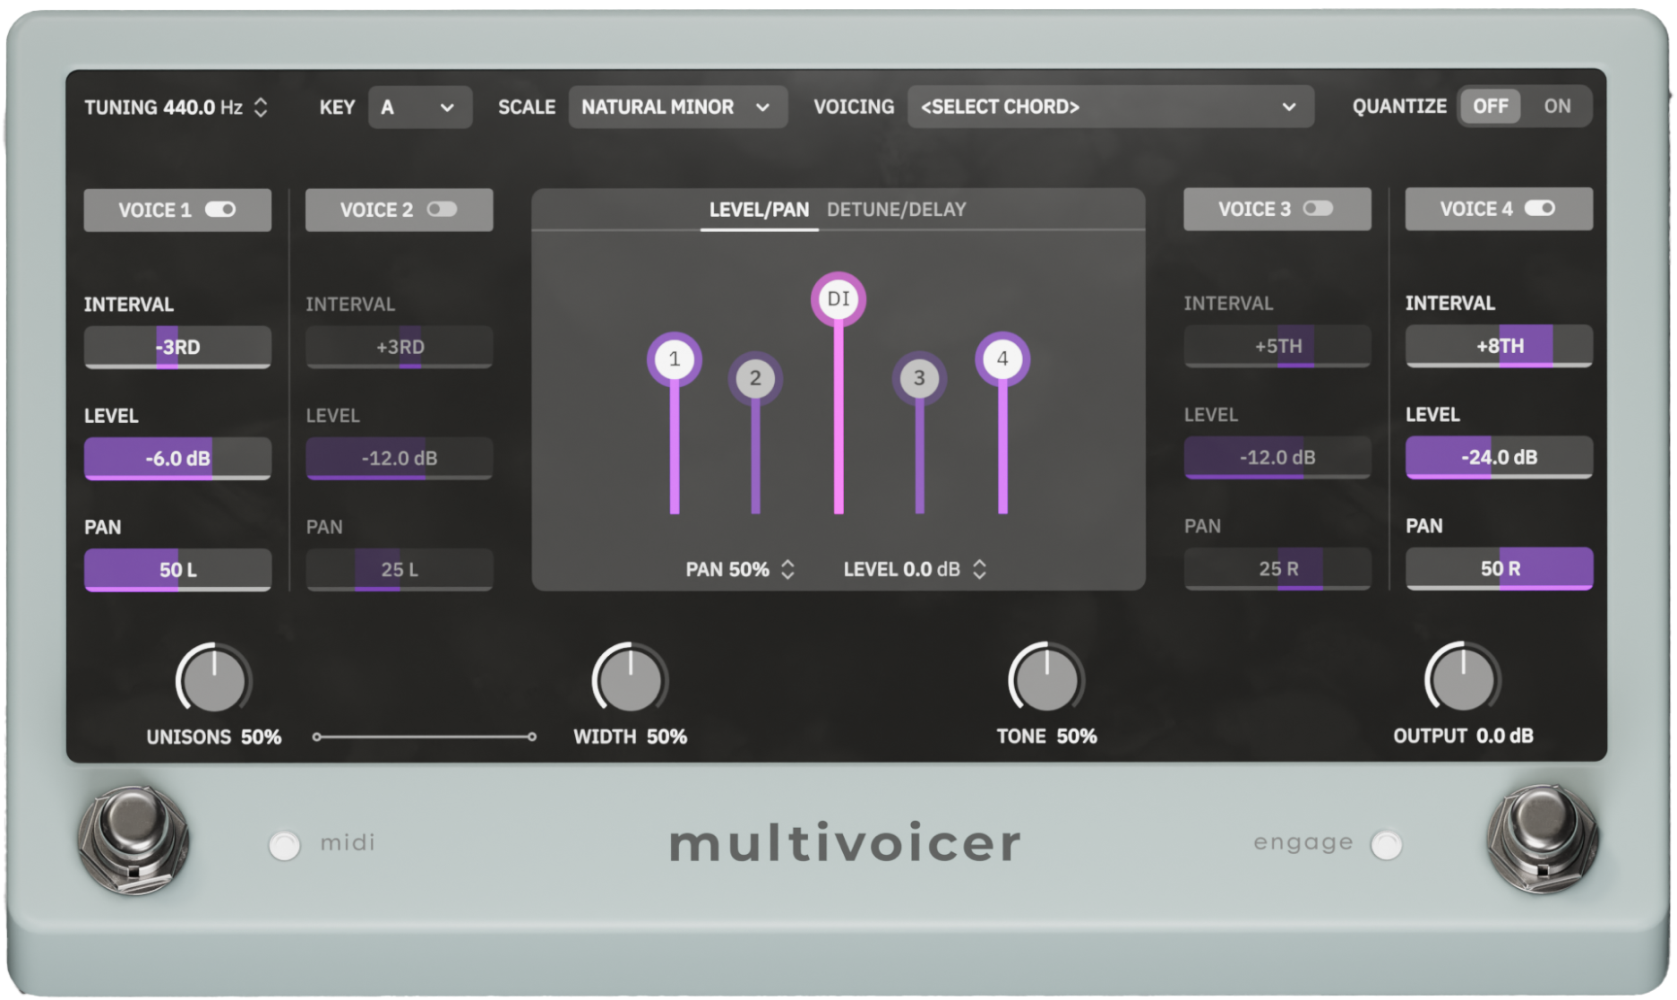Click Voice 4 interval +8TH field

click(x=1499, y=346)
